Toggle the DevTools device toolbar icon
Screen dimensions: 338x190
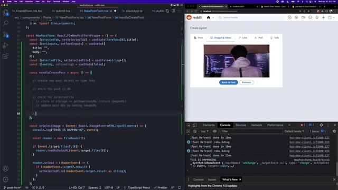click(194, 125)
